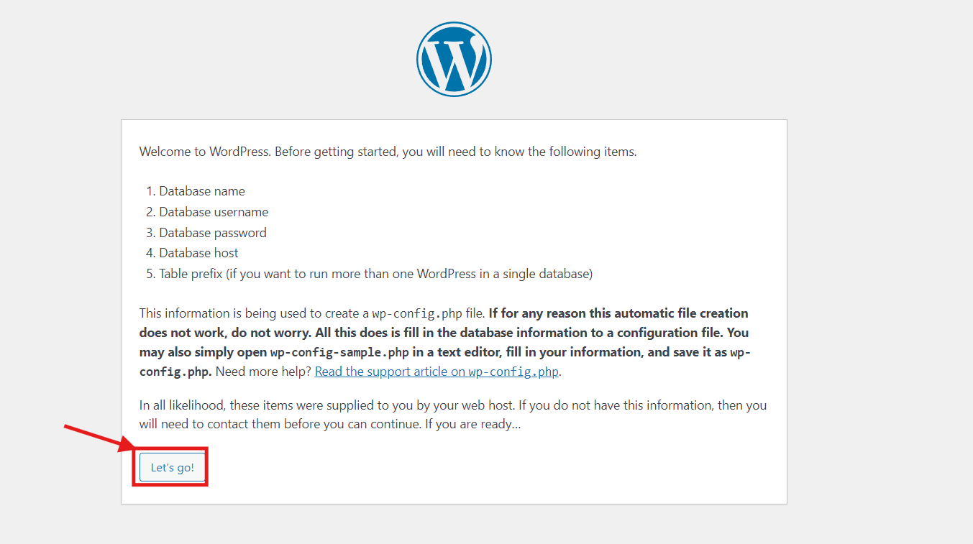Click the 'In all likelihood' paragraph
This screenshot has width=973, height=544.
pos(453,415)
